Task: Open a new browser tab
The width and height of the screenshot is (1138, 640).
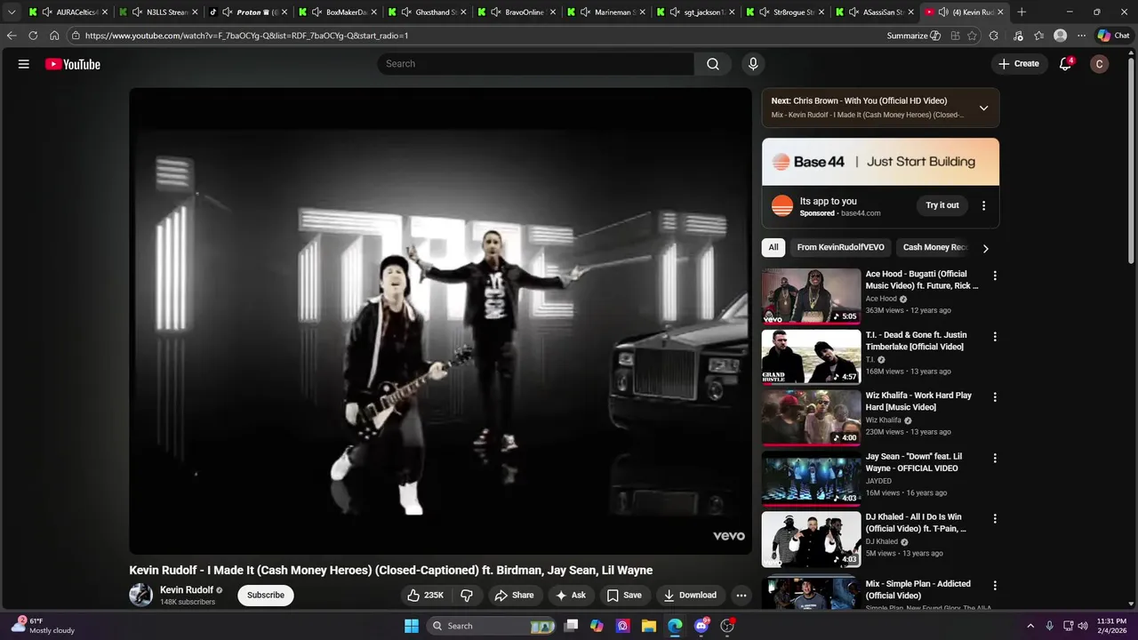Action: click(x=1022, y=12)
